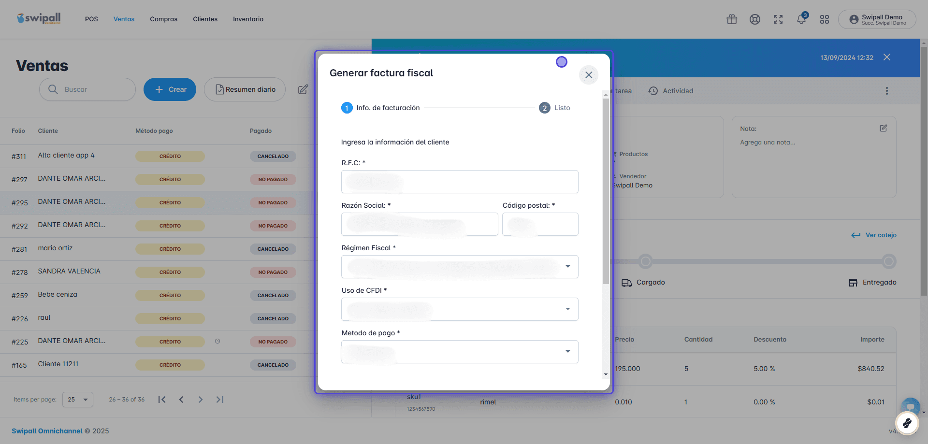Click the Cargado truck icon
928x444 pixels.
point(627,283)
